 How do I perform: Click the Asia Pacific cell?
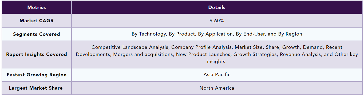click(x=217, y=75)
